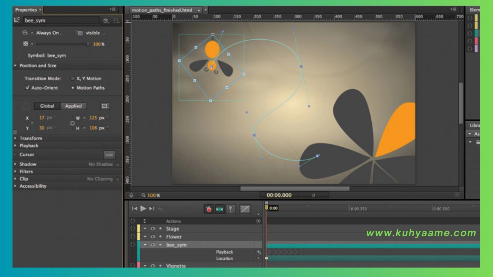This screenshot has width=493, height=277.
Task: Click the Playback add keyframe plus icon
Action: pos(258,252)
